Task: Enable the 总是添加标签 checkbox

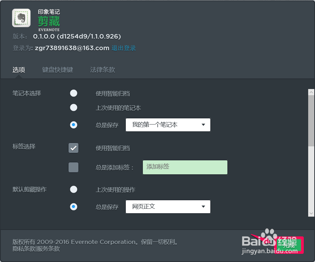Action: tap(74, 168)
